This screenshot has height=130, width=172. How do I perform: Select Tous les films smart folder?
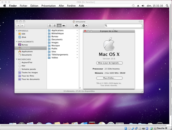(x=26, y=76)
